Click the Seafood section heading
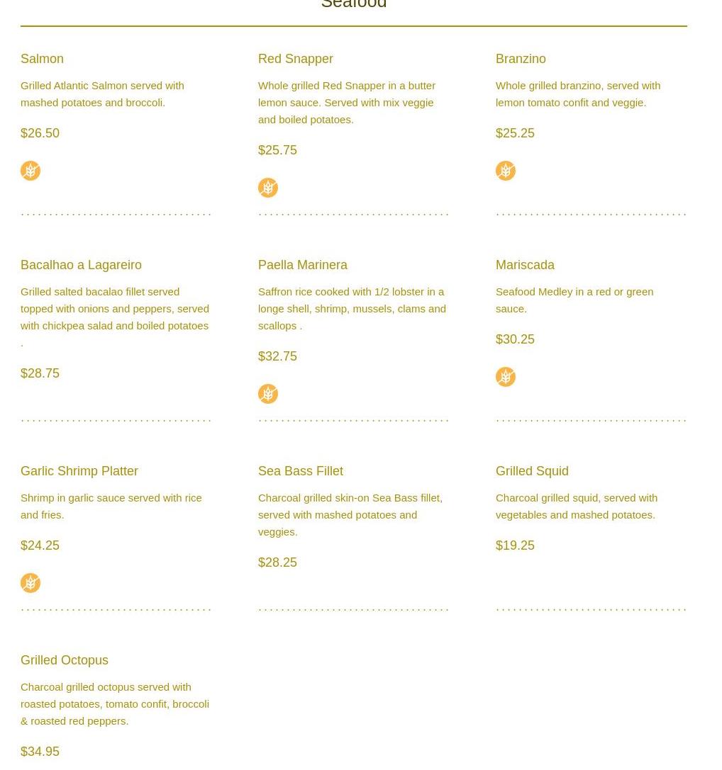 click(x=354, y=4)
